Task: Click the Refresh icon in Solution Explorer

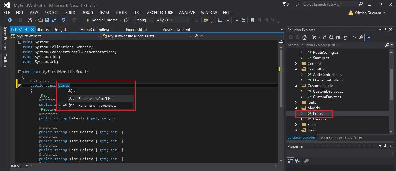Action: [x=331, y=37]
